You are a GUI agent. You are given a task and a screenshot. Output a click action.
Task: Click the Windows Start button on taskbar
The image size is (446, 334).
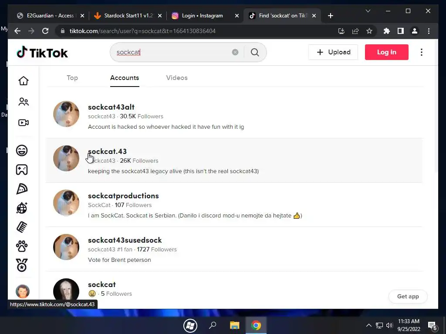point(190,325)
